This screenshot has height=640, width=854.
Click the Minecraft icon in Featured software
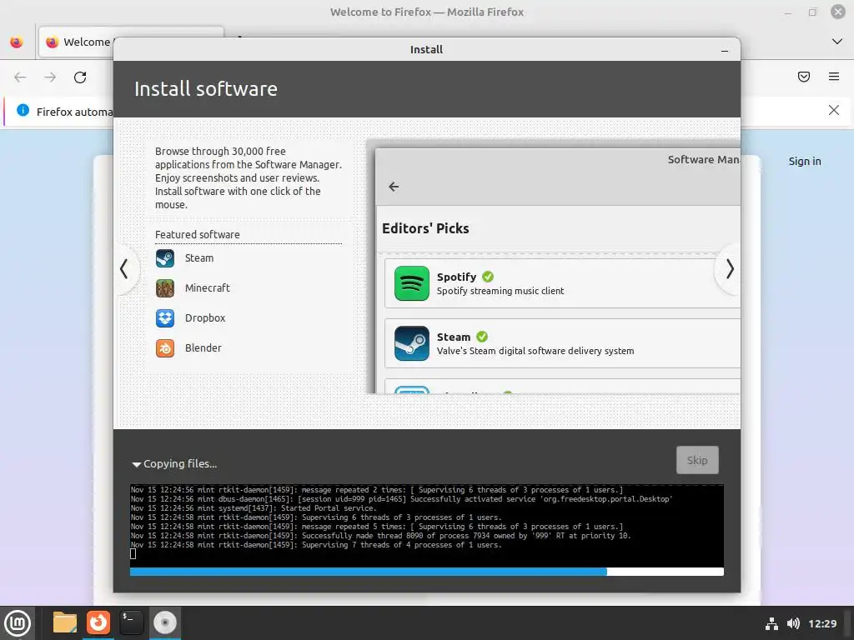coord(165,287)
